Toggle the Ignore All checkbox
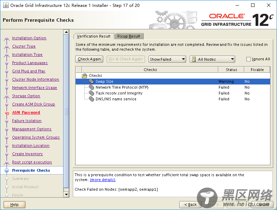The height and width of the screenshot is (210, 277). 248,59
